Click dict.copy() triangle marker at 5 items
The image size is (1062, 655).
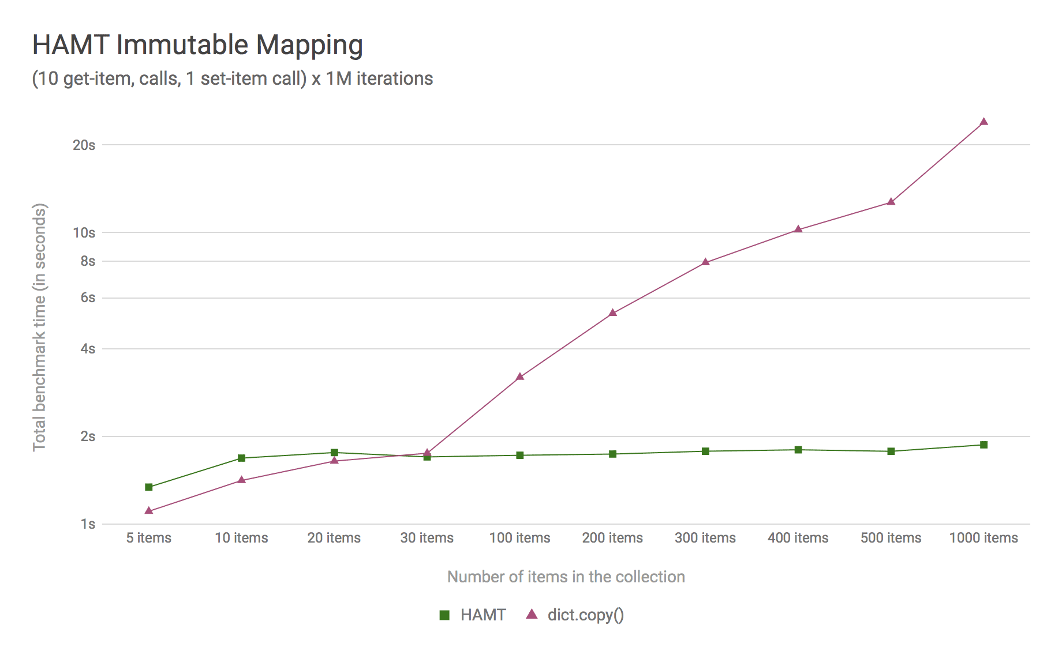[149, 510]
